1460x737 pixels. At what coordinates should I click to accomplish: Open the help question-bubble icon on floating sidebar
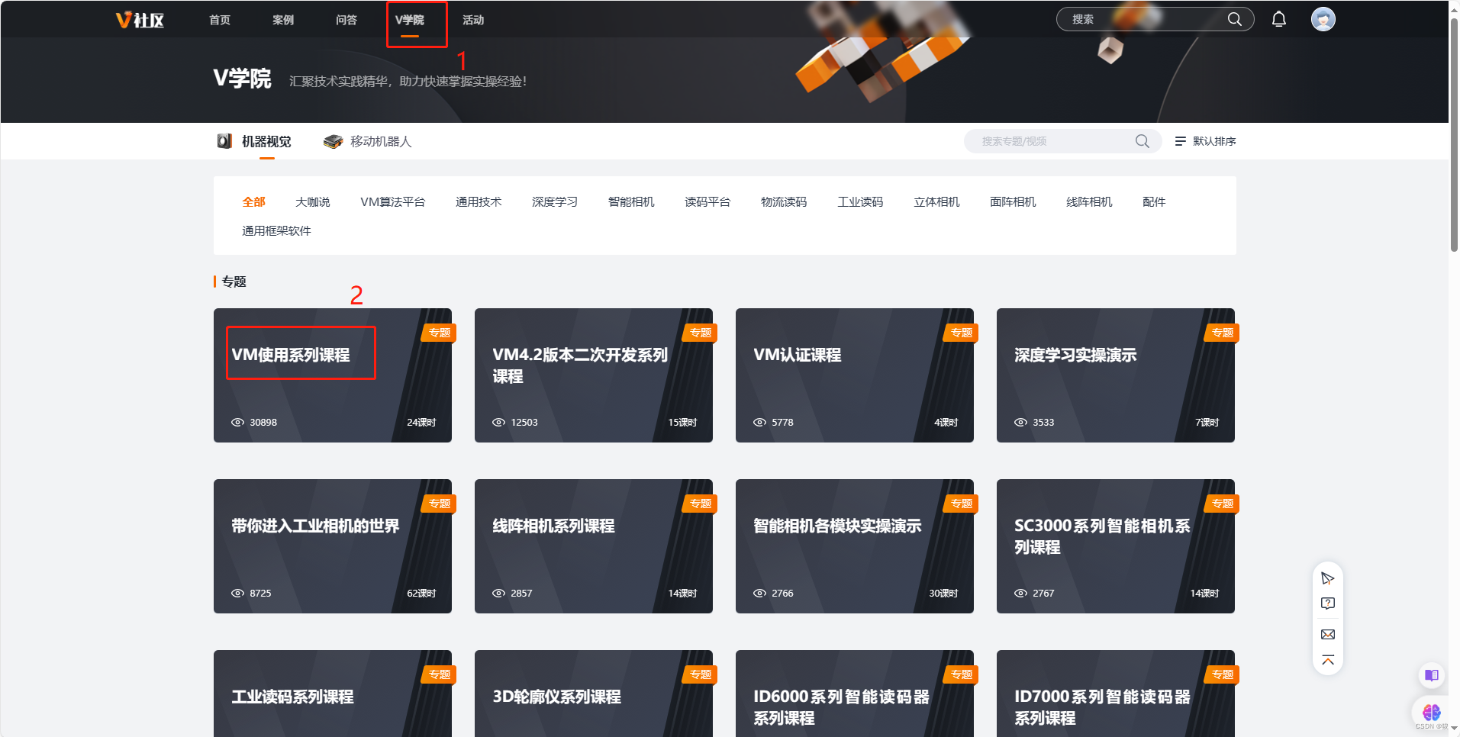tap(1328, 603)
